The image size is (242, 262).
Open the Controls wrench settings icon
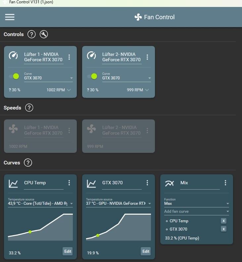click(44, 34)
